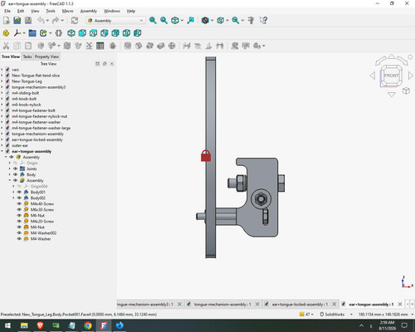Screen dimensions: 415x332
Task: Open the Macro menu
Action: [67, 11]
